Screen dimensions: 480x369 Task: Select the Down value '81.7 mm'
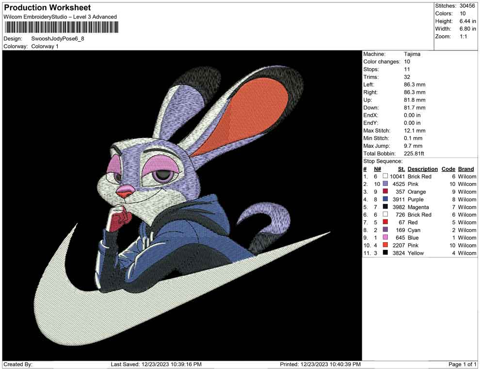(415, 108)
